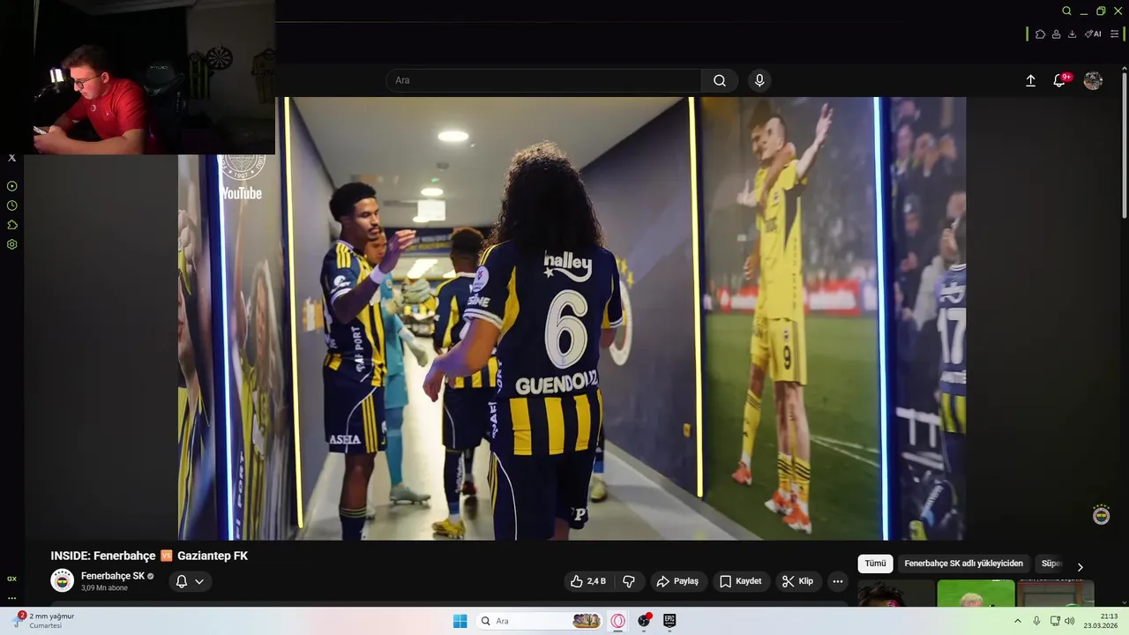Click the Kaydet save button
This screenshot has height=635, width=1129.
pyautogui.click(x=741, y=581)
